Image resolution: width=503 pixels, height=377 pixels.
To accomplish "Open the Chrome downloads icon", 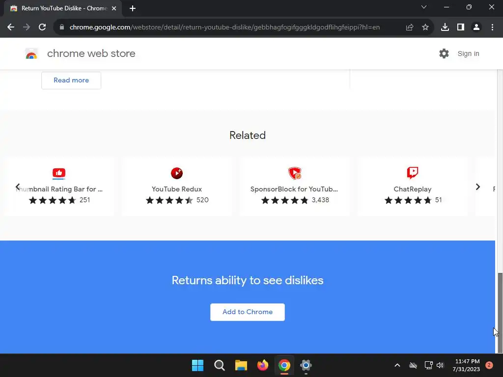I will click(x=445, y=27).
